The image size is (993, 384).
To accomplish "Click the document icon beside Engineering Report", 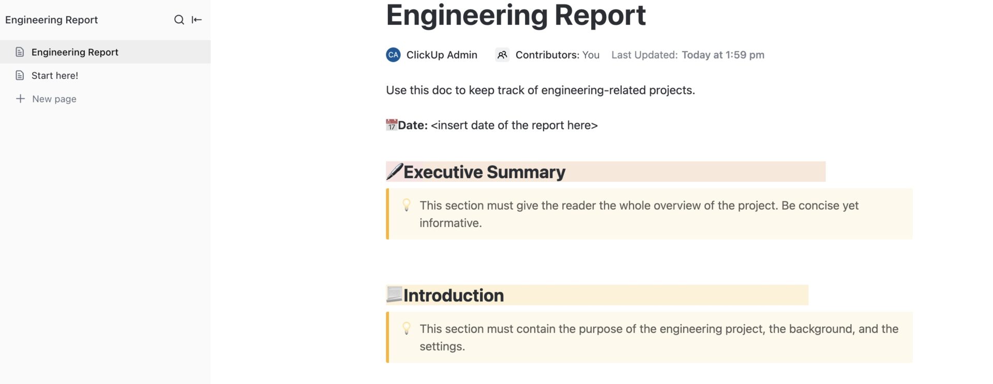I will 20,52.
